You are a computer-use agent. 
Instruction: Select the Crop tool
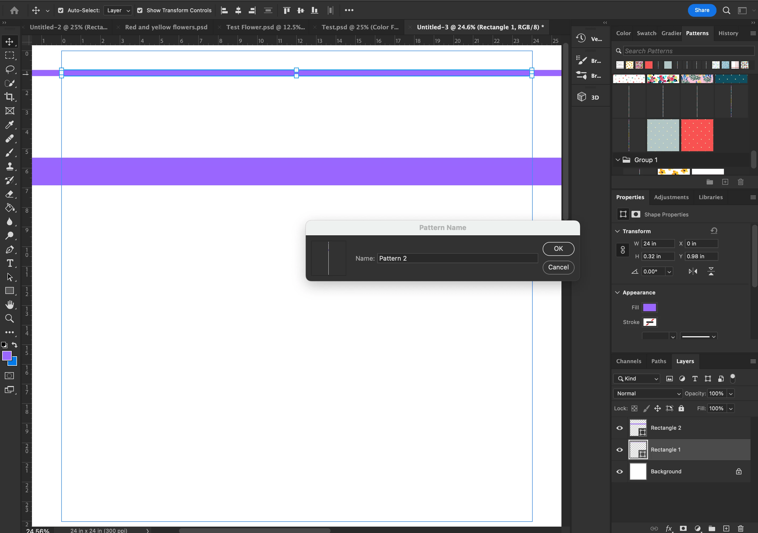(10, 97)
